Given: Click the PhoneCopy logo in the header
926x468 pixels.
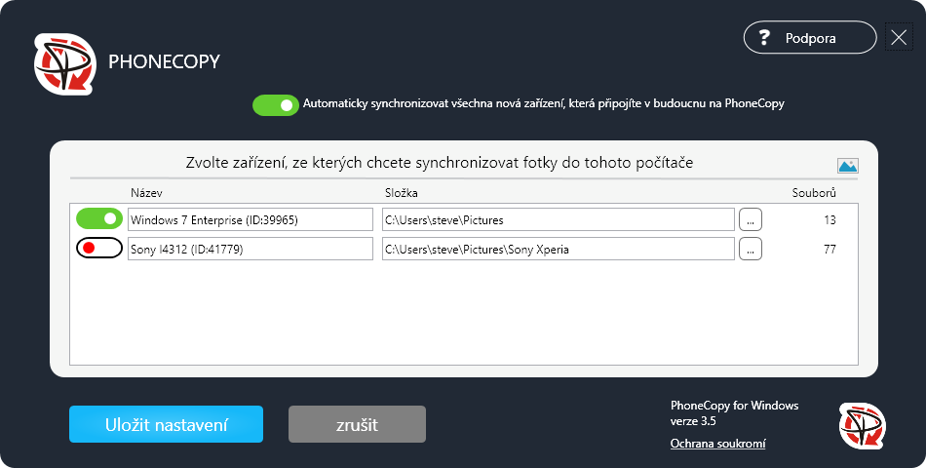Looking at the screenshot, I should click(x=65, y=64).
